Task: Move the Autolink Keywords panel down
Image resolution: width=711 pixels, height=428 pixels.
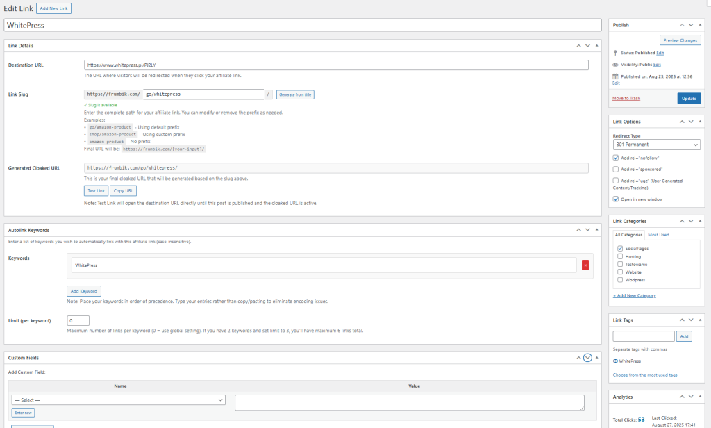Action: point(588,229)
